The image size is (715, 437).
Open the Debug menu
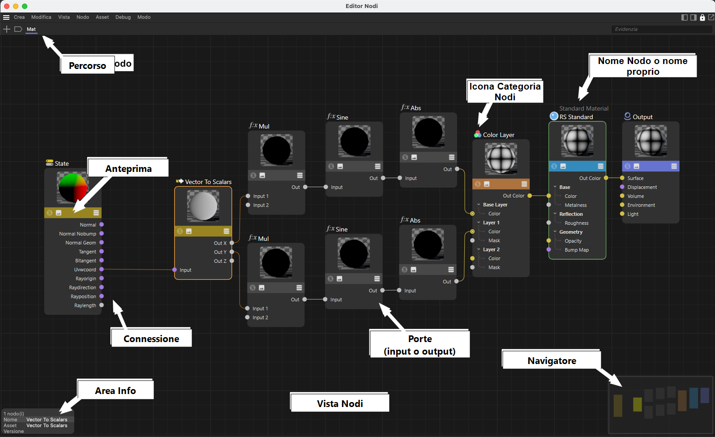tap(123, 17)
